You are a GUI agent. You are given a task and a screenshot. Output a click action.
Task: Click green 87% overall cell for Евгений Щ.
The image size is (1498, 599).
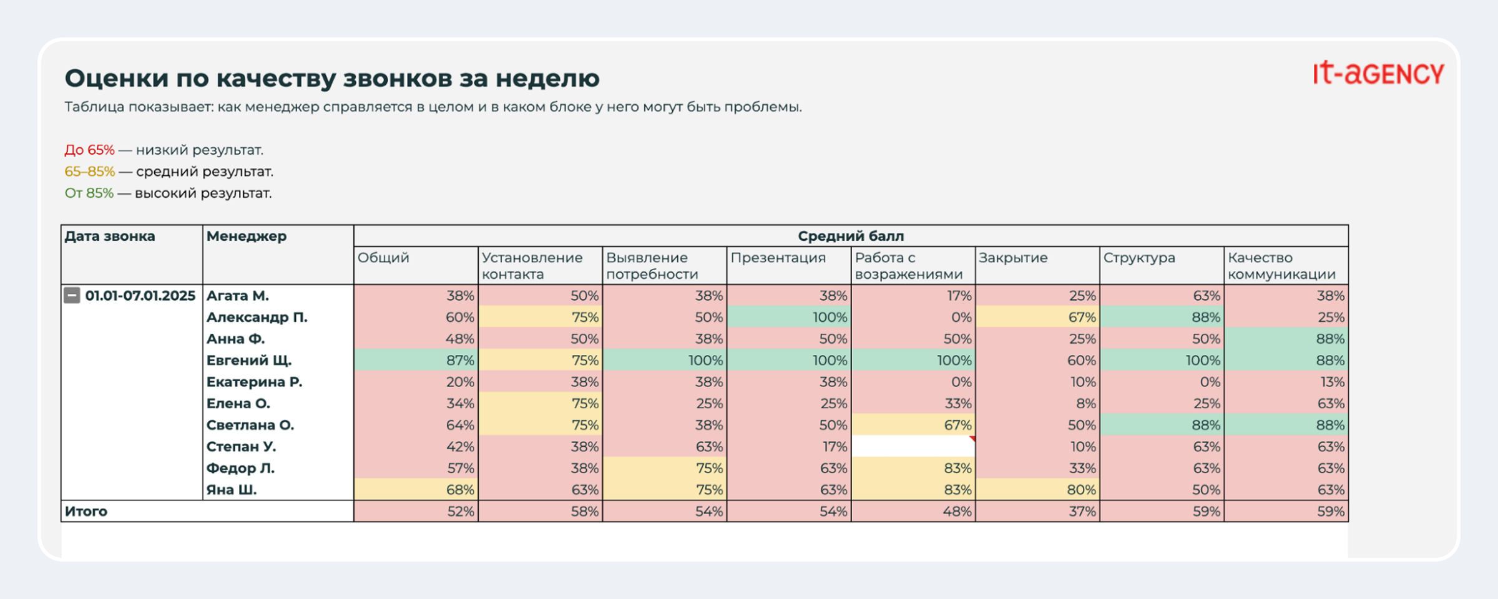coord(416,360)
